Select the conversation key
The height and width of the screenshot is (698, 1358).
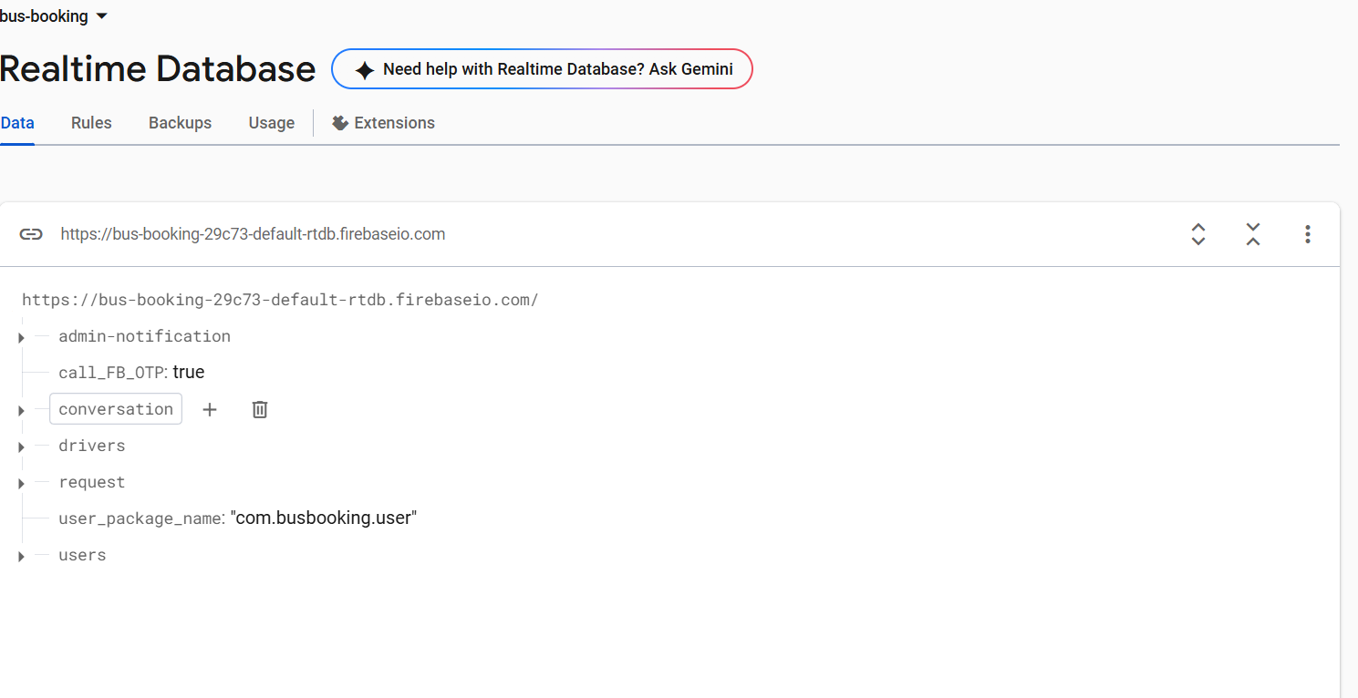coord(116,409)
